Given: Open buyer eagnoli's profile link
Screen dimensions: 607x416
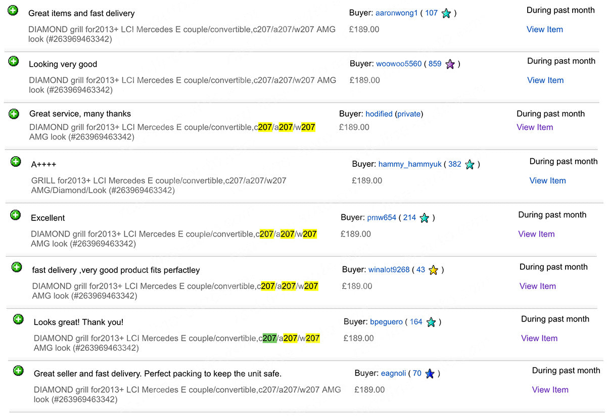Looking at the screenshot, I should pos(392,374).
